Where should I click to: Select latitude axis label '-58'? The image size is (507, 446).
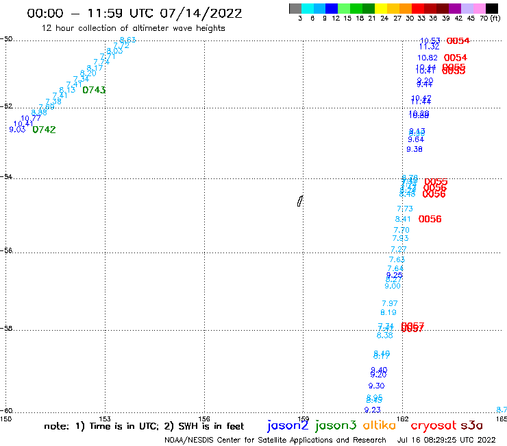[6, 328]
